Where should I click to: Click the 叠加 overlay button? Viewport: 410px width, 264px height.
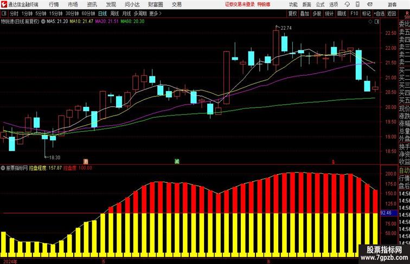point(305,14)
